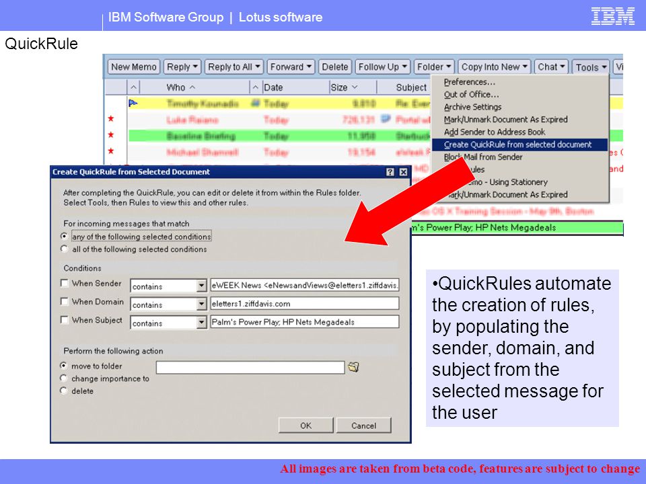This screenshot has width=646, height=484.
Task: Click the red star on Michael Shamrell row
Action: point(111,151)
